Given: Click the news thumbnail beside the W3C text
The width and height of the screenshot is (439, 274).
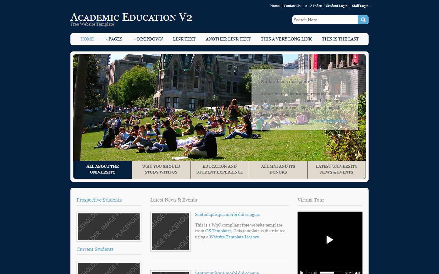Looking at the screenshot, I should (170, 232).
